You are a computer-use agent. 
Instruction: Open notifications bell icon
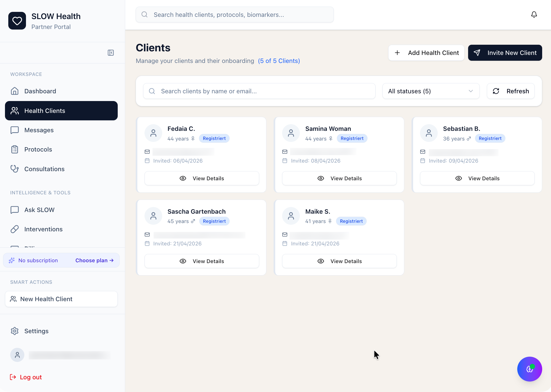pos(534,15)
